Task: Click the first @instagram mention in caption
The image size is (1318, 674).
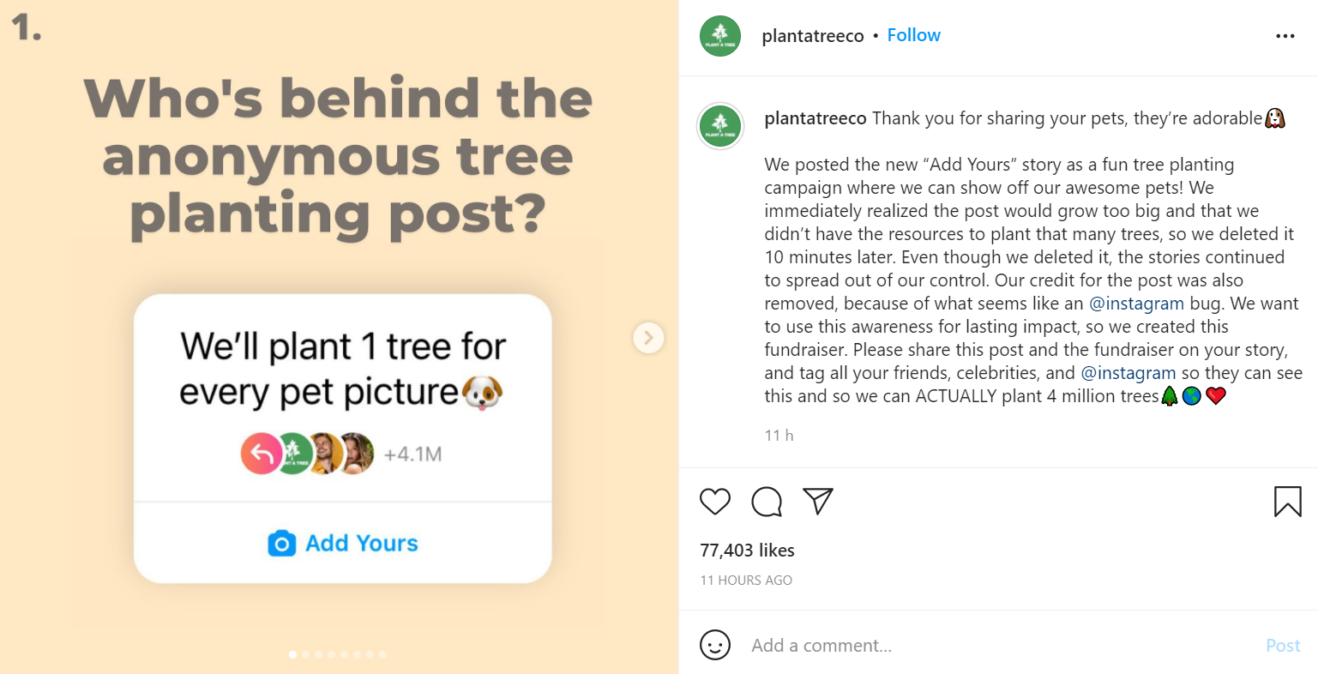Action: coord(1136,304)
